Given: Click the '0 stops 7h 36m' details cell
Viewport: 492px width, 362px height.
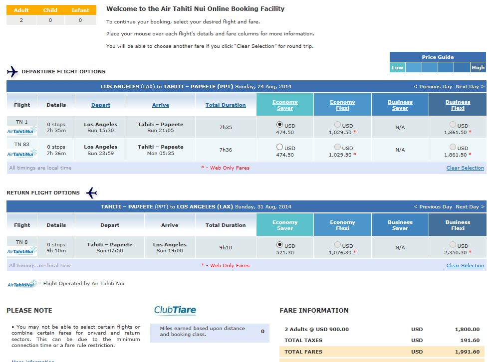Looking at the screenshot, I should (56, 150).
